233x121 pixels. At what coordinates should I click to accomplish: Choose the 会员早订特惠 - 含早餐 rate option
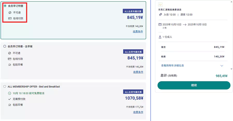pos(5,46)
